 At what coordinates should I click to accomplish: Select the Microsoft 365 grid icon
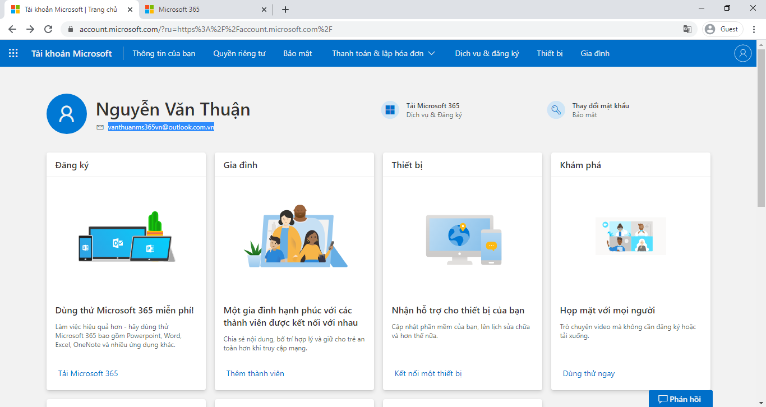point(389,110)
